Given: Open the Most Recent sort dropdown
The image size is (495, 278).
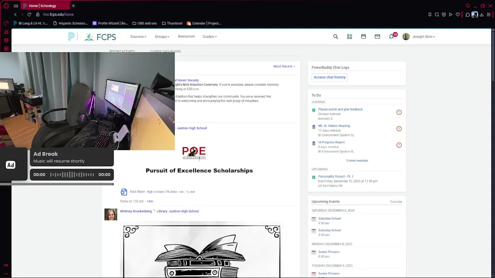Looking at the screenshot, I should click(x=284, y=66).
